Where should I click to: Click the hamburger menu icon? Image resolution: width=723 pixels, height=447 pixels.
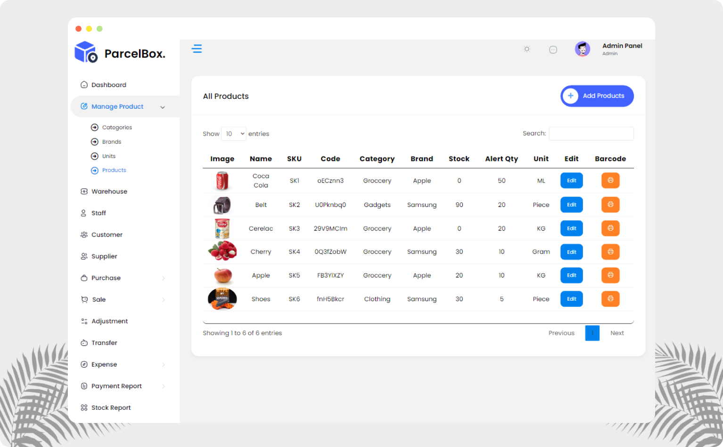point(197,48)
